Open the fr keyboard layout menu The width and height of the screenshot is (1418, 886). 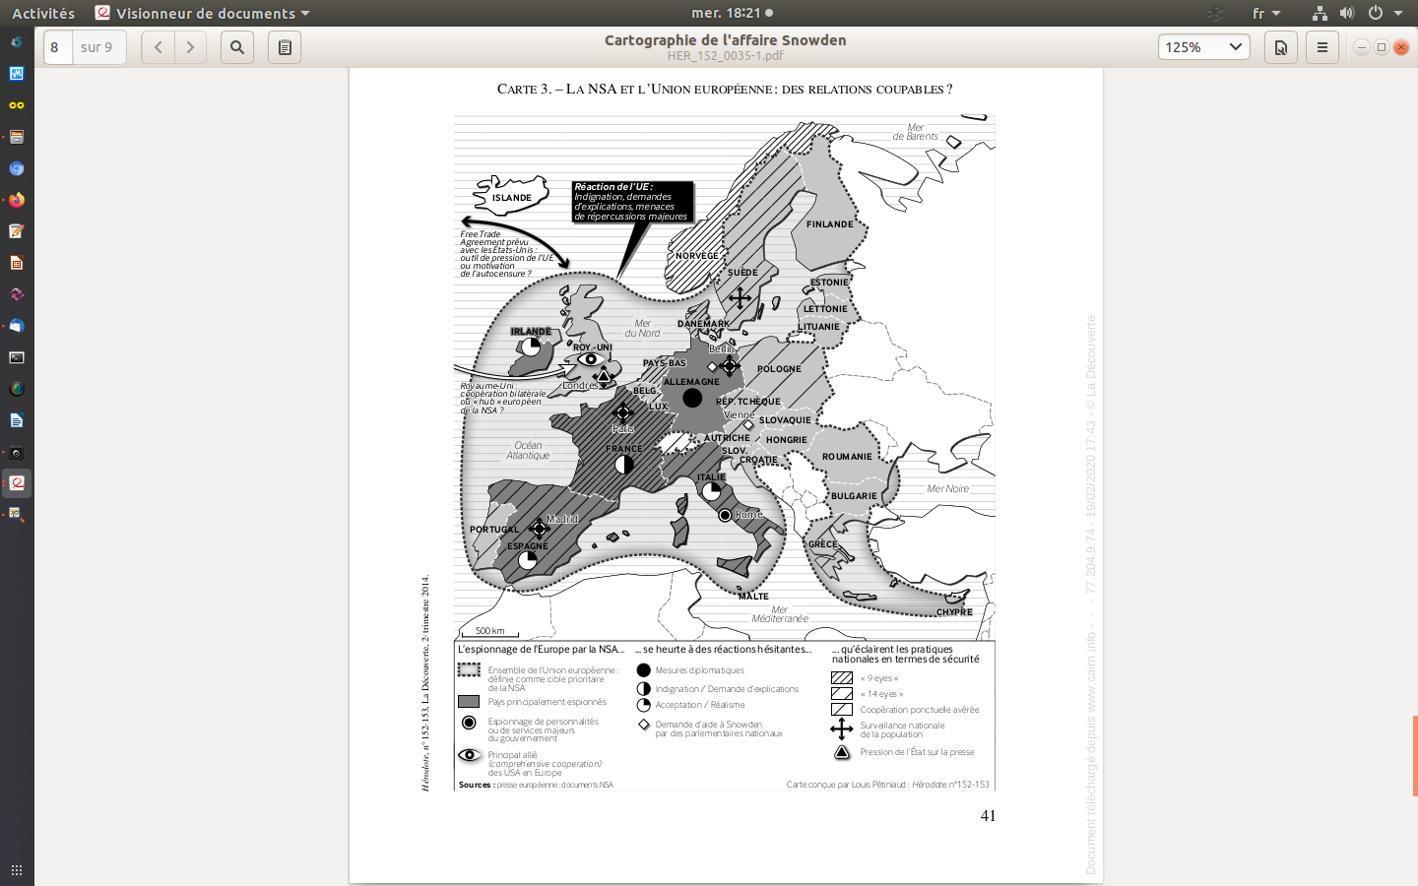(x=1265, y=13)
